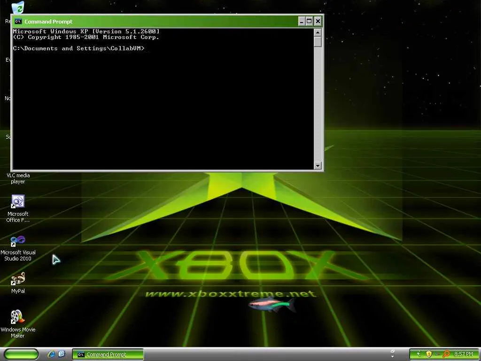
Task: Click the C:\Documents and Settings\CollabVM> prompt line
Action: pyautogui.click(x=78, y=48)
